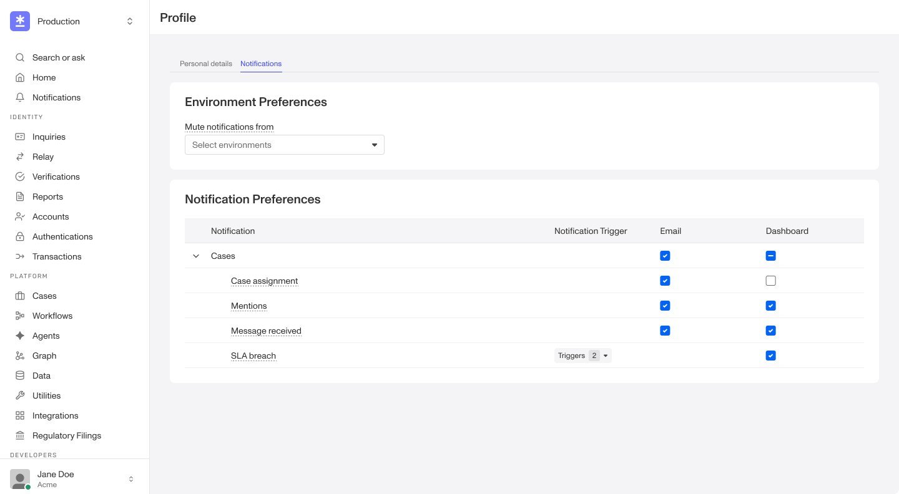Click the Case assignment label
Screen dimensions: 899x494
[264, 281]
